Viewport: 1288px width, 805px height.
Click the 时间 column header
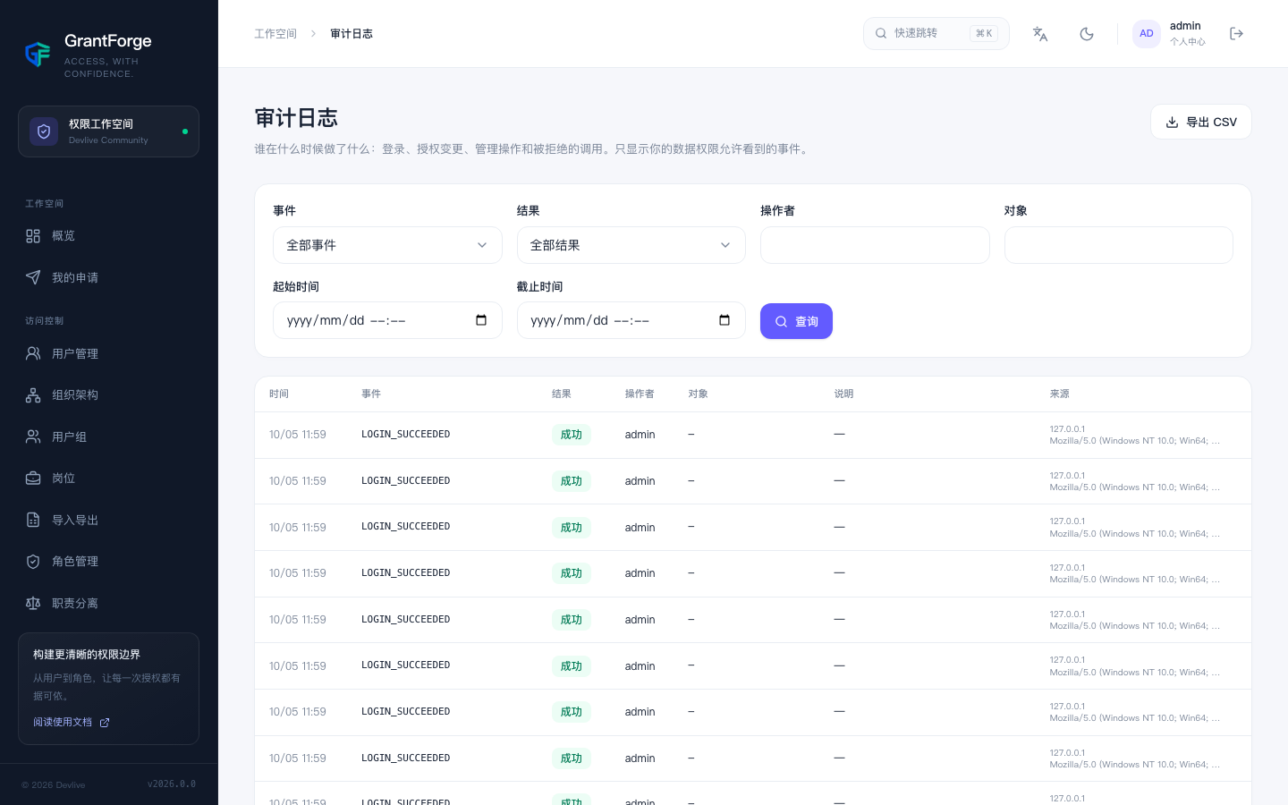coord(279,394)
